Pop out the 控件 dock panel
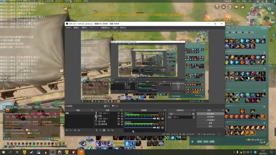This screenshot has width=276, height=155. (223, 110)
